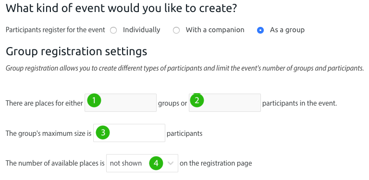Click 'on the registration page' text

(x=216, y=163)
